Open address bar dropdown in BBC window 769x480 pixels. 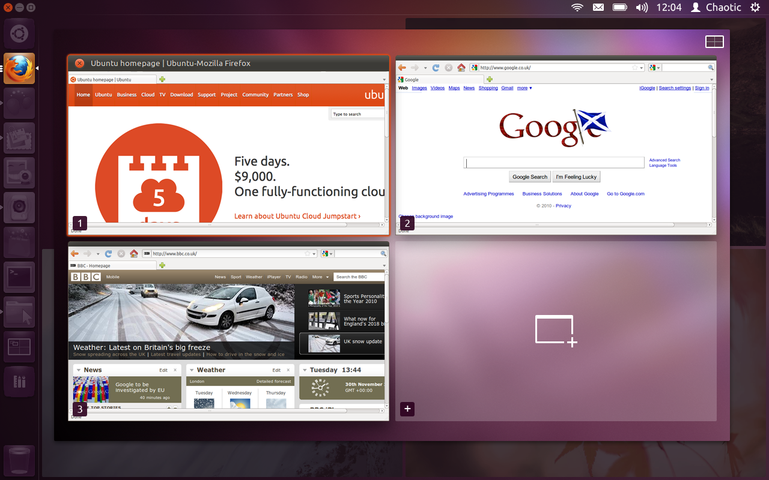click(x=314, y=254)
